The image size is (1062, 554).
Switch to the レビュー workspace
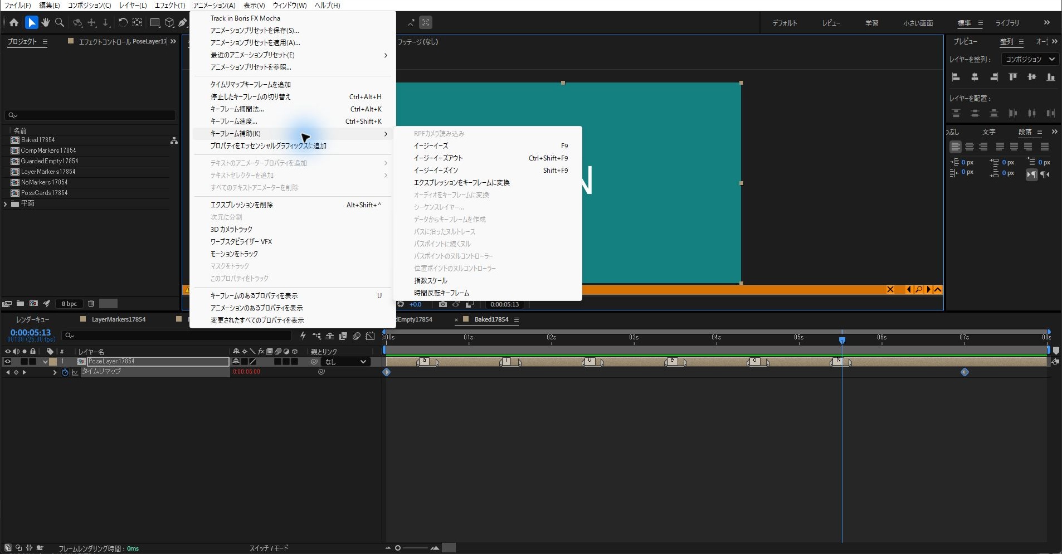coord(831,23)
